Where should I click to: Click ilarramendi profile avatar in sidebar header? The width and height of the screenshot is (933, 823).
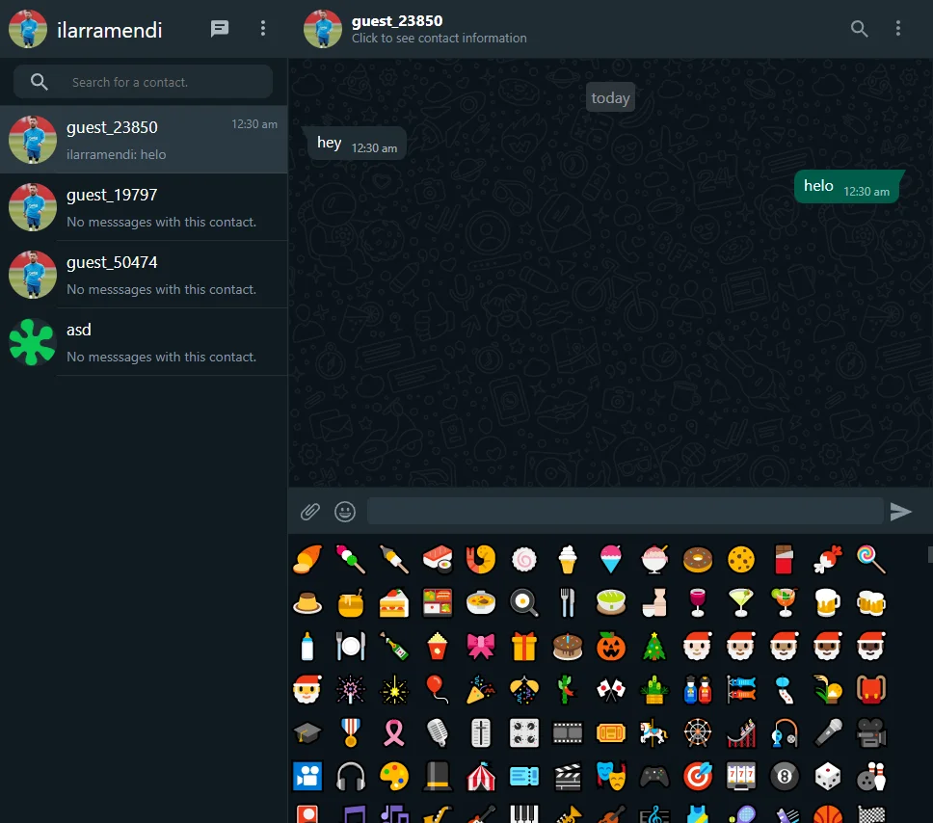click(28, 29)
